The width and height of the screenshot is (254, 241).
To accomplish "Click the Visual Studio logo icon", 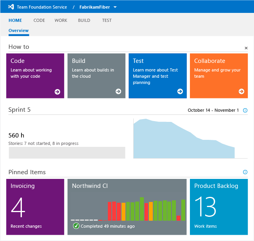I will pos(11,7).
